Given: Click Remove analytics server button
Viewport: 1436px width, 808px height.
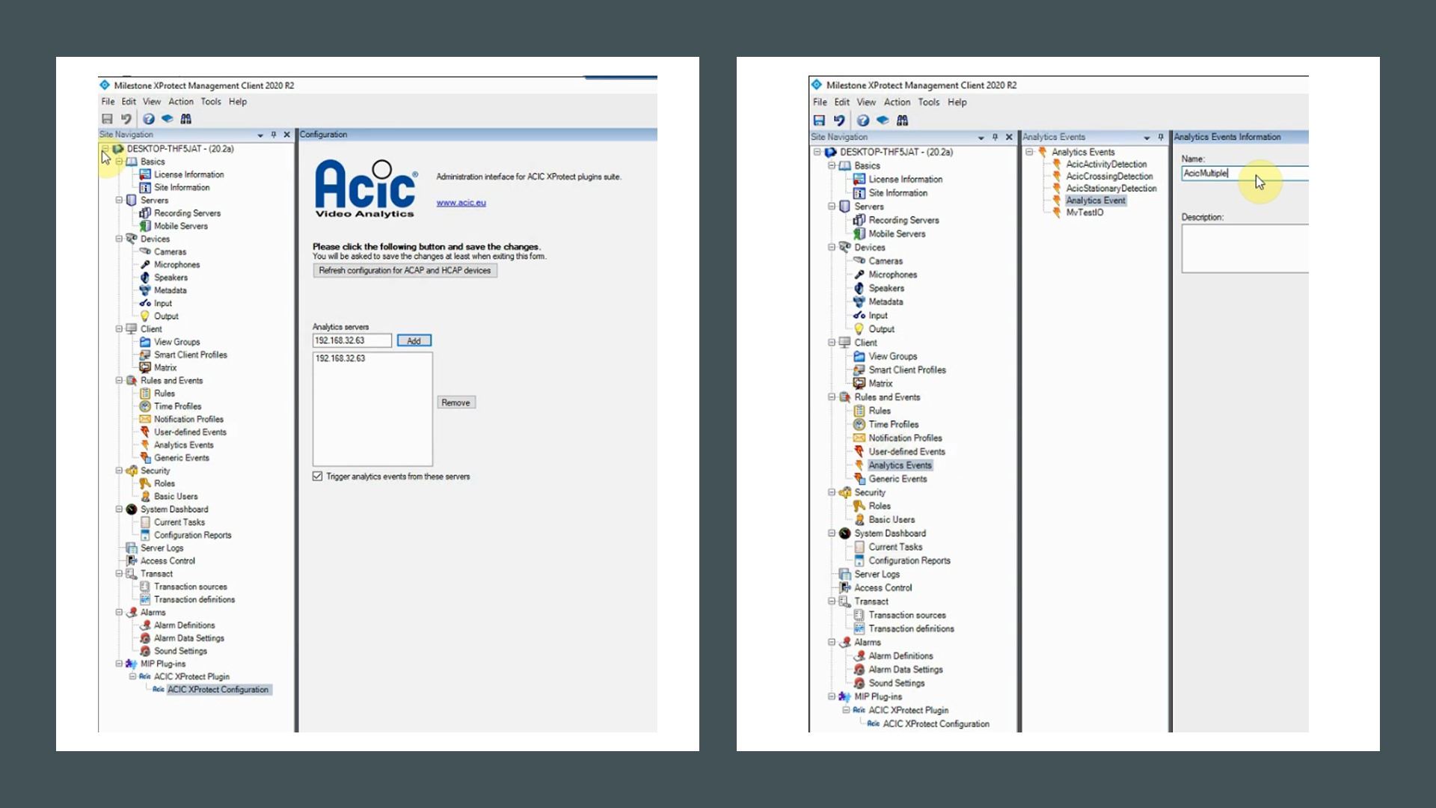Looking at the screenshot, I should point(455,403).
